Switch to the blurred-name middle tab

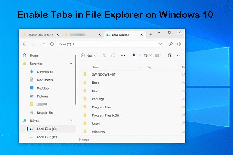click(78, 35)
